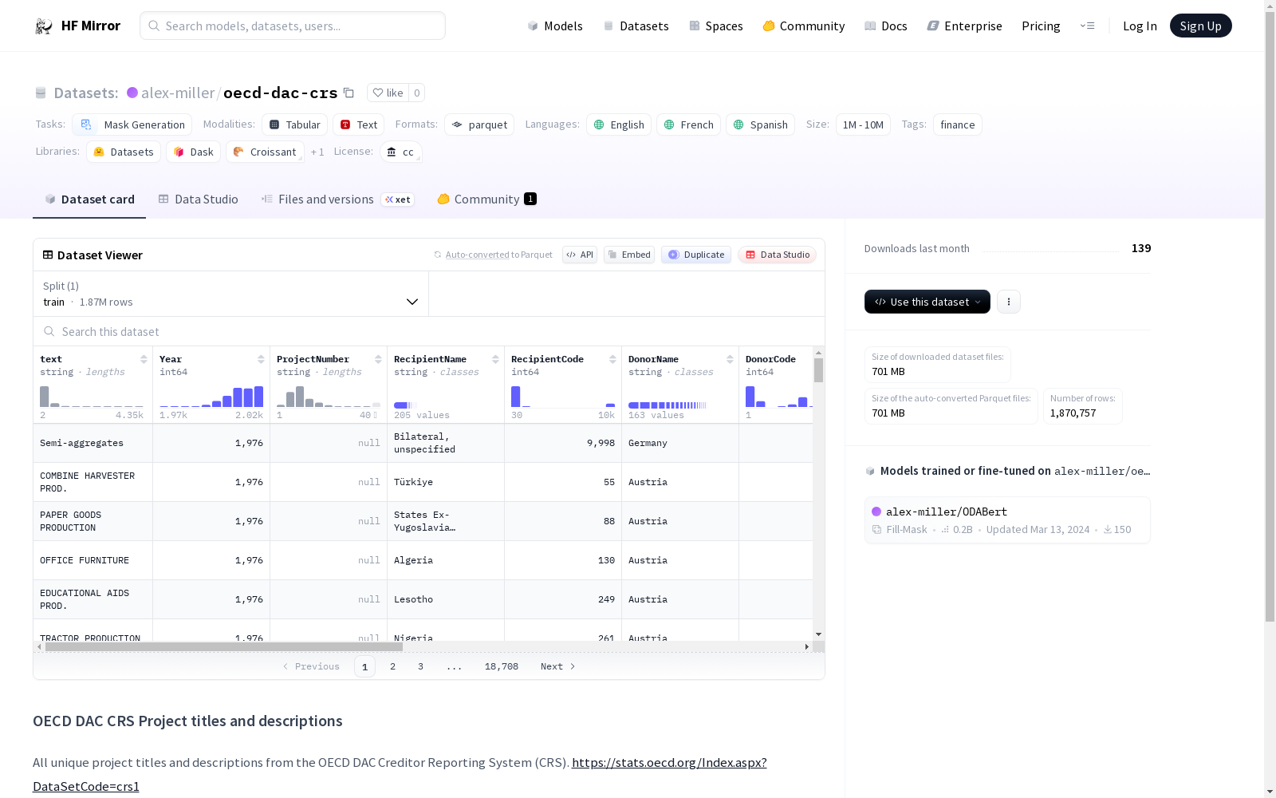Click the Mask Generation task tag
Image resolution: width=1276 pixels, height=798 pixels.
pos(132,124)
